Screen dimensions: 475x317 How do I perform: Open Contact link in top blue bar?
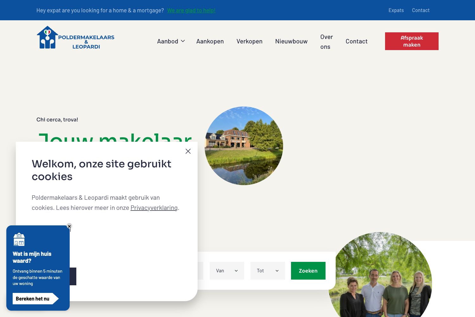[x=421, y=10]
